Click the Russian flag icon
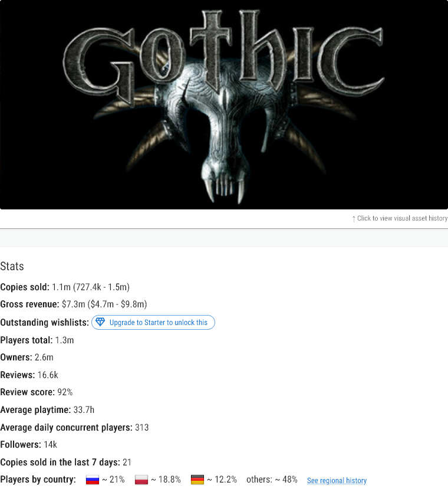The height and width of the screenshot is (489, 448). (93, 480)
